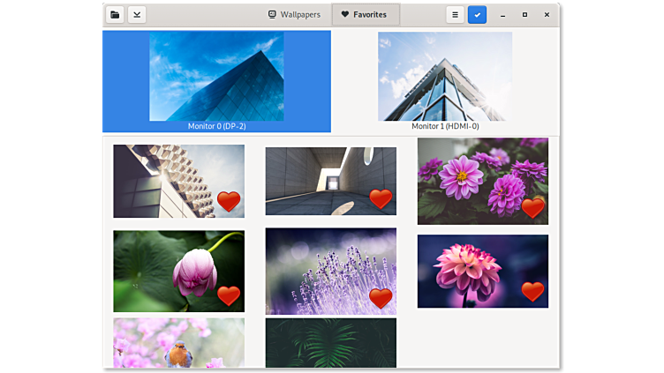The image size is (664, 373).
Task: Select the Favorites tab
Action: tap(365, 14)
